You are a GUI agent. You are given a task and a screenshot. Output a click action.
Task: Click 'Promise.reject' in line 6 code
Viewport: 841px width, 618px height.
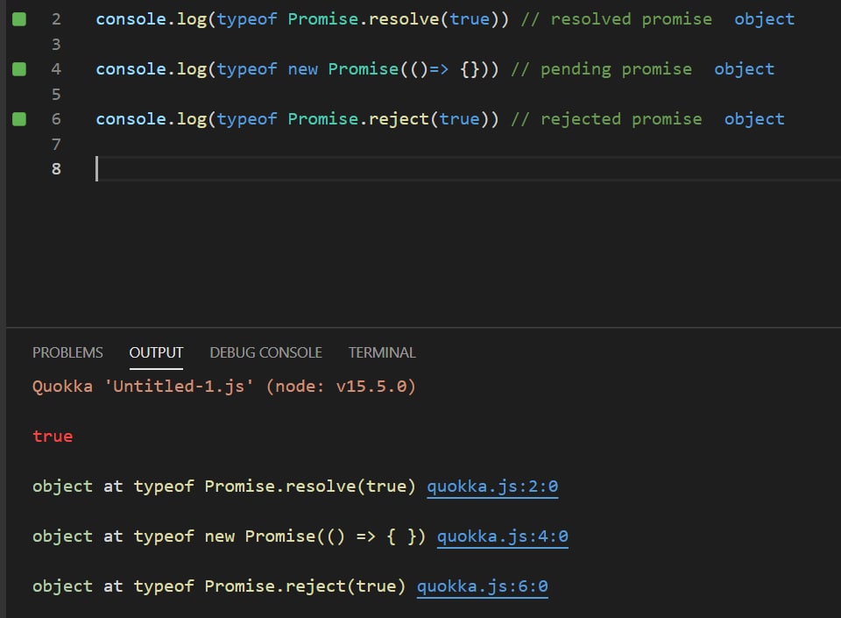tap(358, 119)
